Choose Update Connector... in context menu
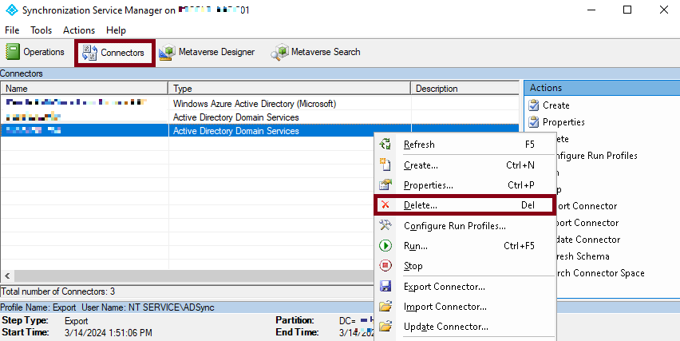 pos(464,327)
